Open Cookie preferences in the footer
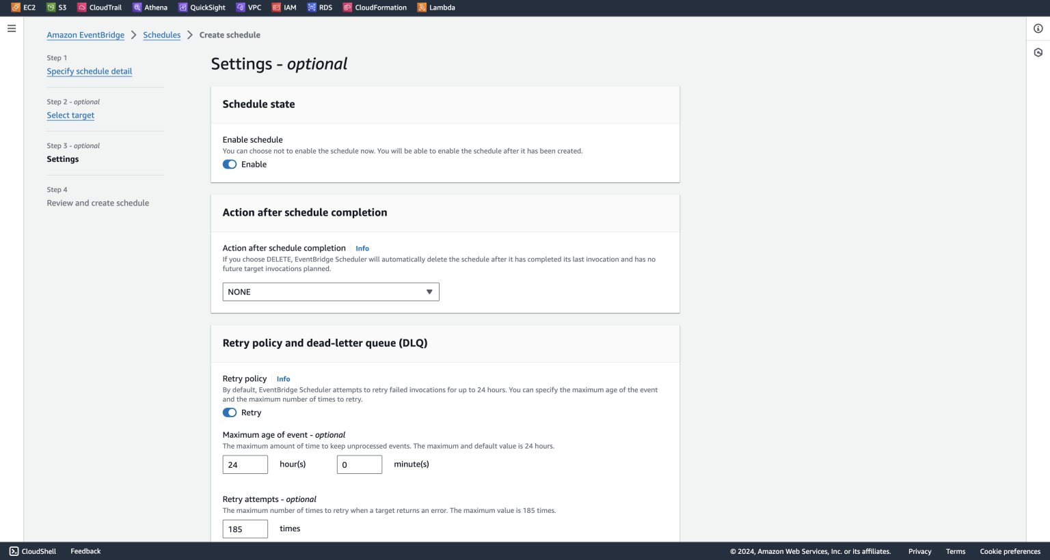 [1010, 551]
